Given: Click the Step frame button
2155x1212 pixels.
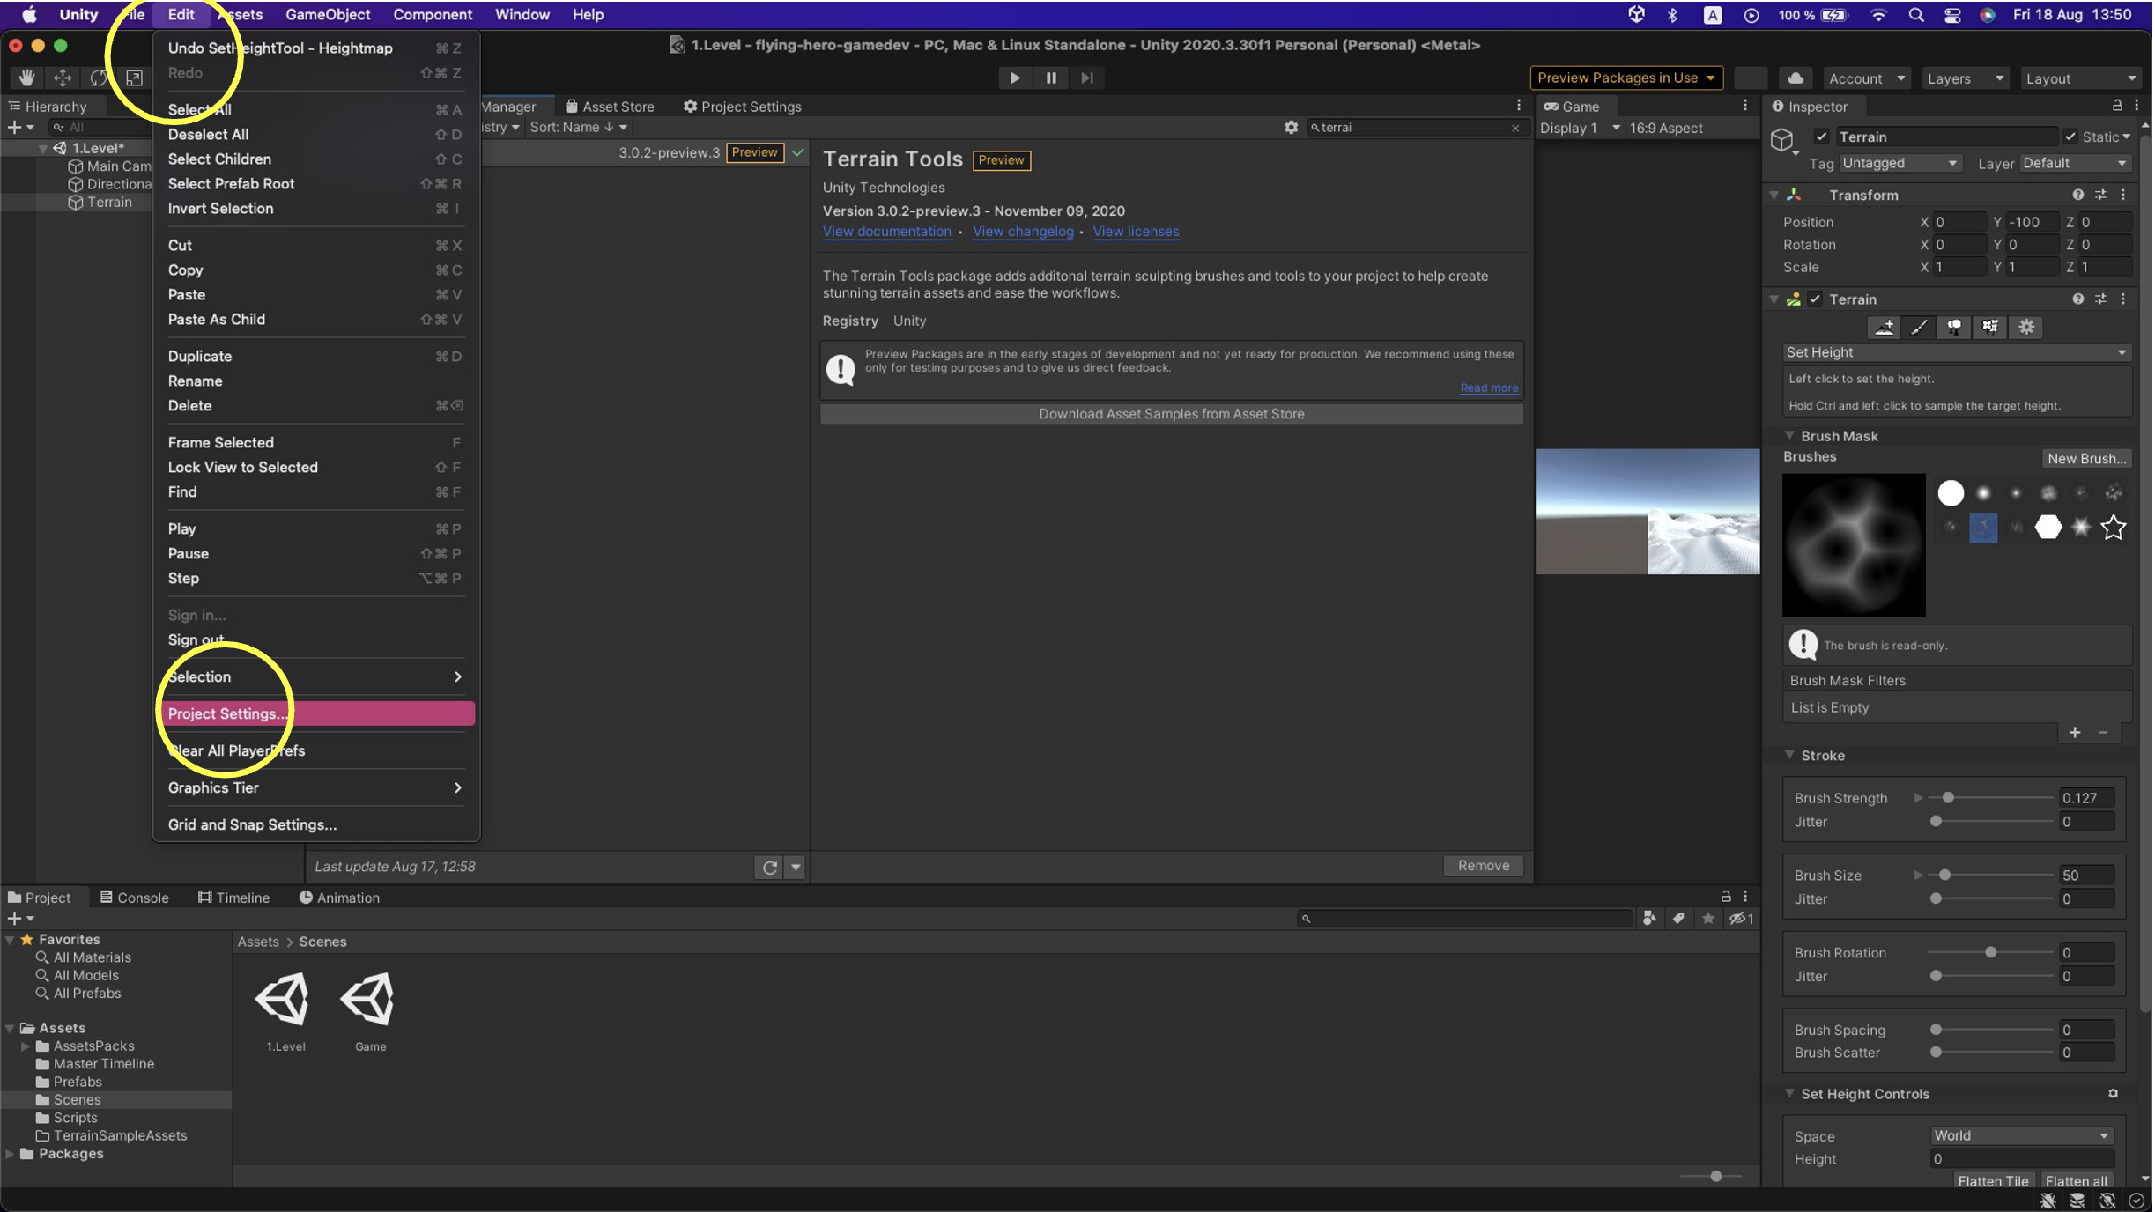Looking at the screenshot, I should (1087, 78).
